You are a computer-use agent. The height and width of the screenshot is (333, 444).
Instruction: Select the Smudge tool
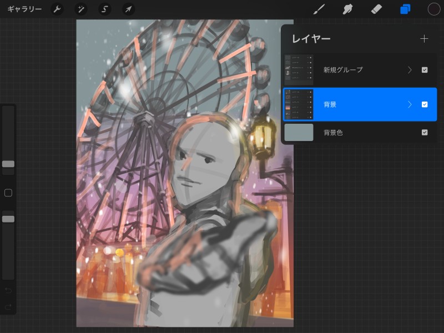pos(347,9)
